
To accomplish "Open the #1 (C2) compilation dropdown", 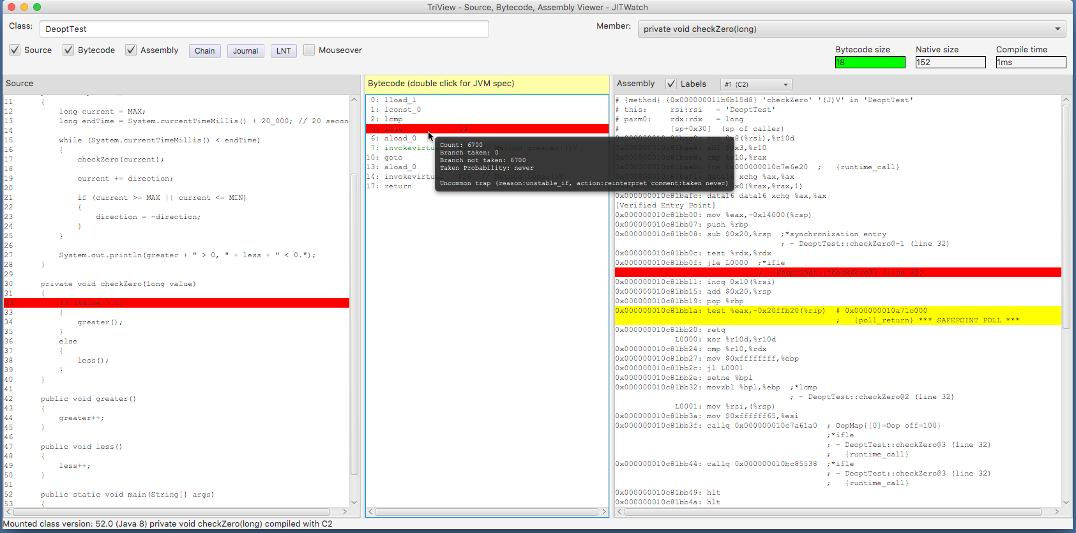I will pyautogui.click(x=756, y=84).
